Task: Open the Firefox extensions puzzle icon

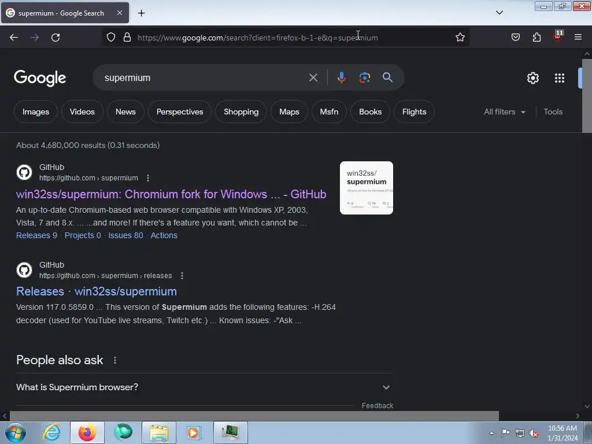Action: (536, 38)
